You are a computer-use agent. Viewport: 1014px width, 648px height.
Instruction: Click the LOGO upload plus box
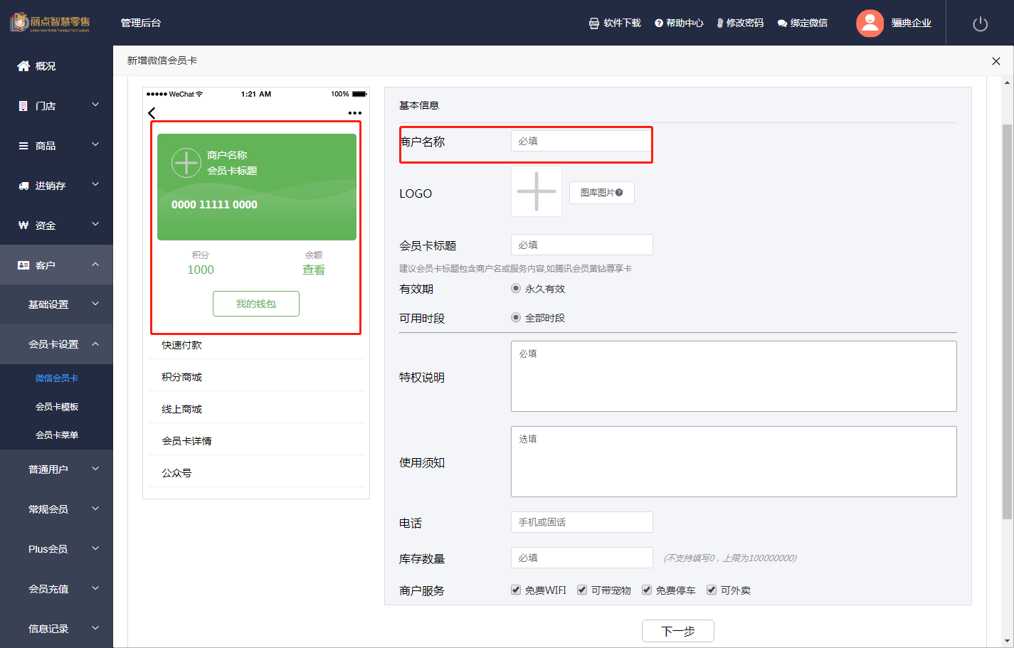click(537, 191)
